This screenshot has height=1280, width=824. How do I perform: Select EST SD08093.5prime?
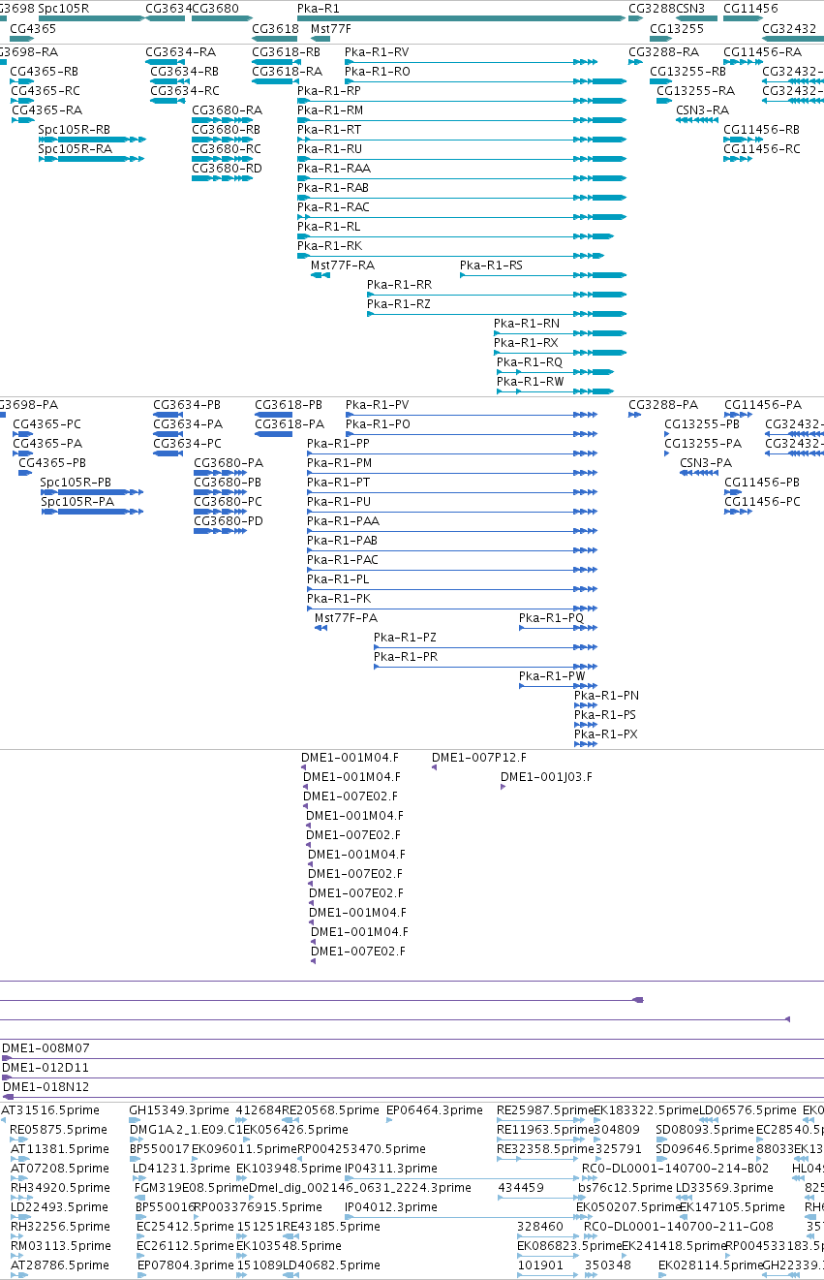click(x=704, y=1129)
